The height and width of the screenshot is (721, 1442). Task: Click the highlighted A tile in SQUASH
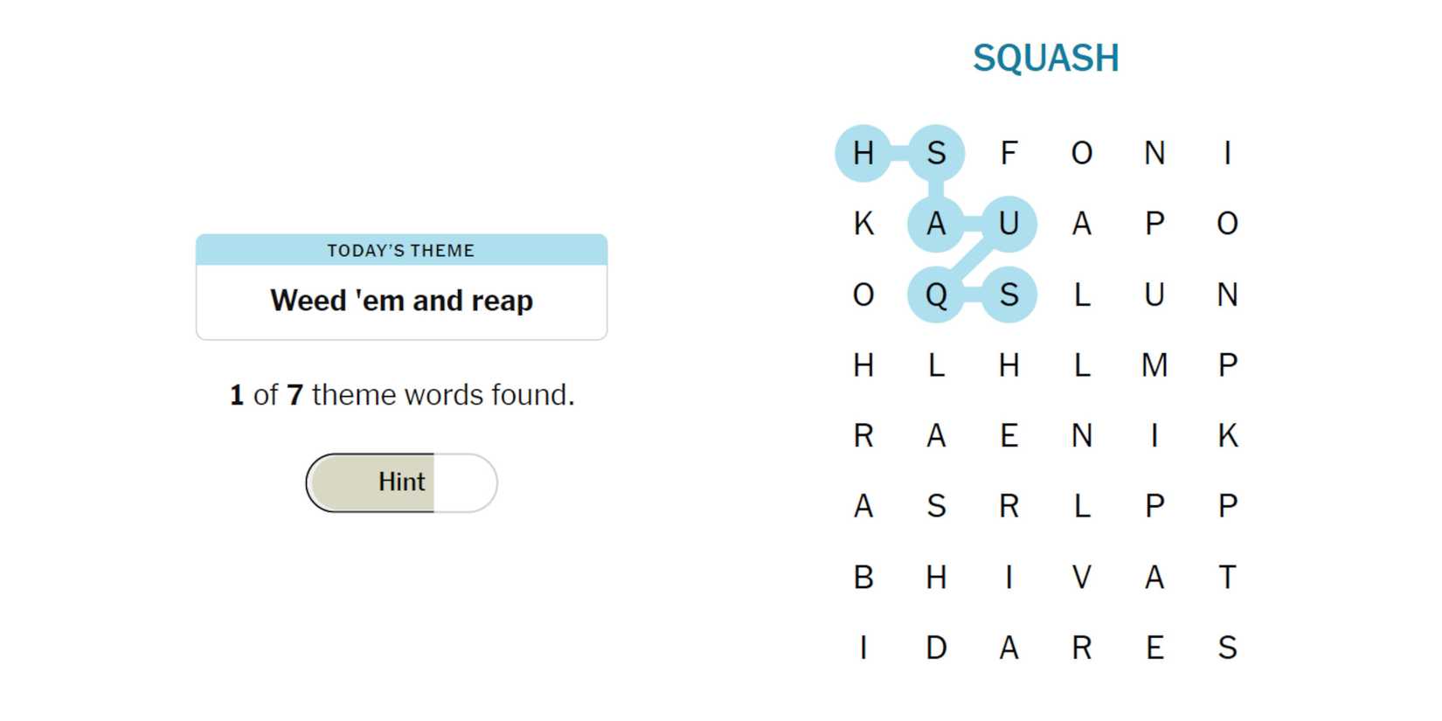pyautogui.click(x=936, y=225)
